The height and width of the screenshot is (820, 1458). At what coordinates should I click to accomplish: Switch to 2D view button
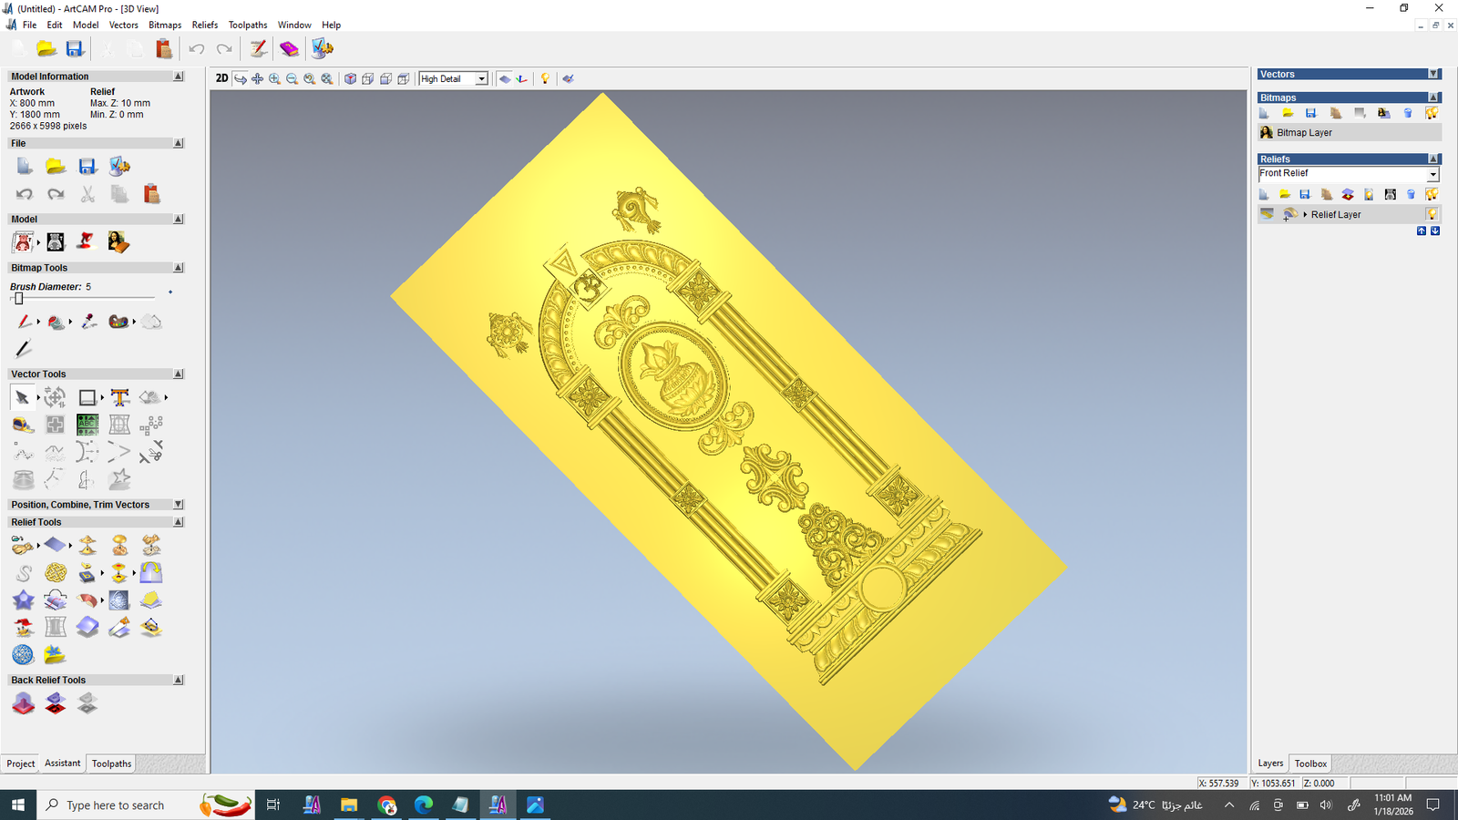tap(221, 78)
